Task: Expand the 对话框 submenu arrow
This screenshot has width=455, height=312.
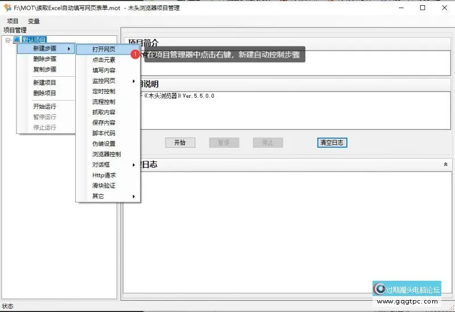Action: pyautogui.click(x=134, y=165)
